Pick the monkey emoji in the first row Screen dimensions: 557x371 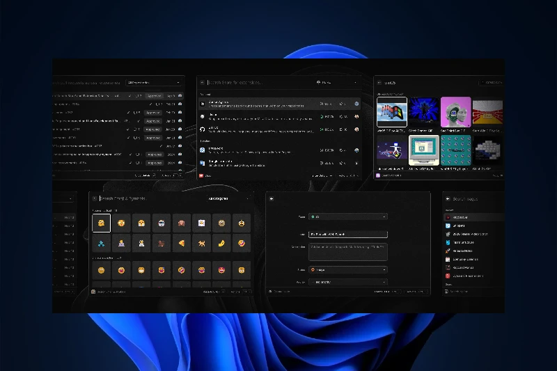(x=182, y=223)
